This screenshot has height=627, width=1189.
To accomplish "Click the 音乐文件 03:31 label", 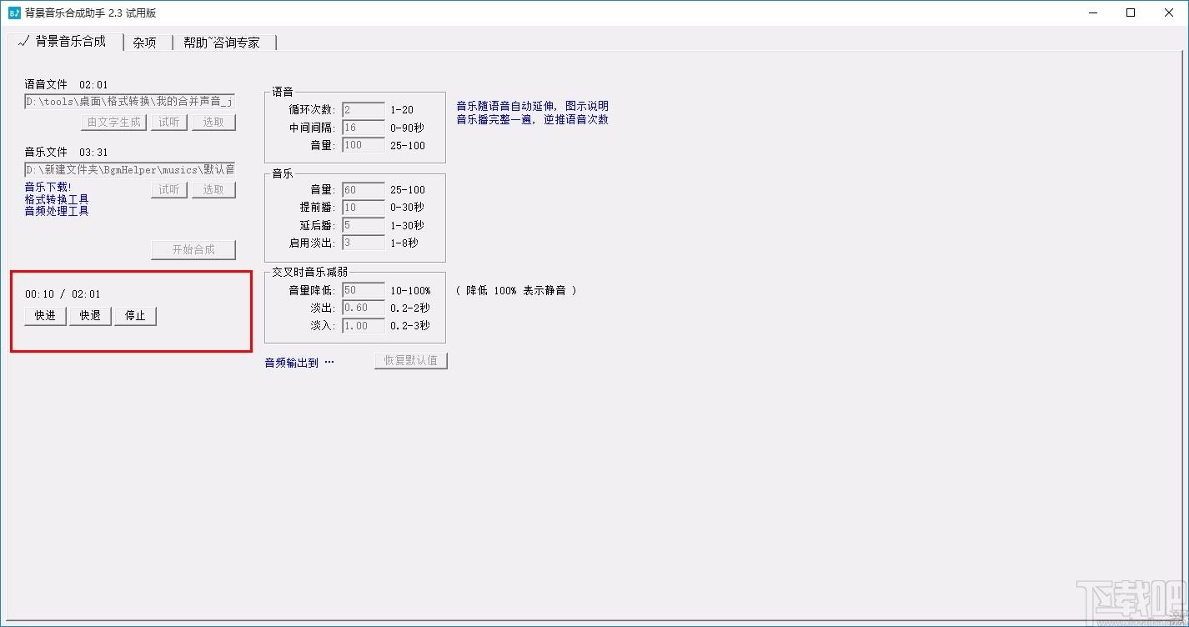I will point(66,152).
